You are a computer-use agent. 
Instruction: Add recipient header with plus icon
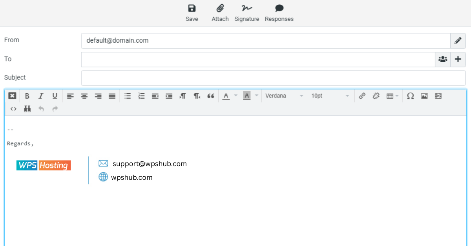pos(458,60)
